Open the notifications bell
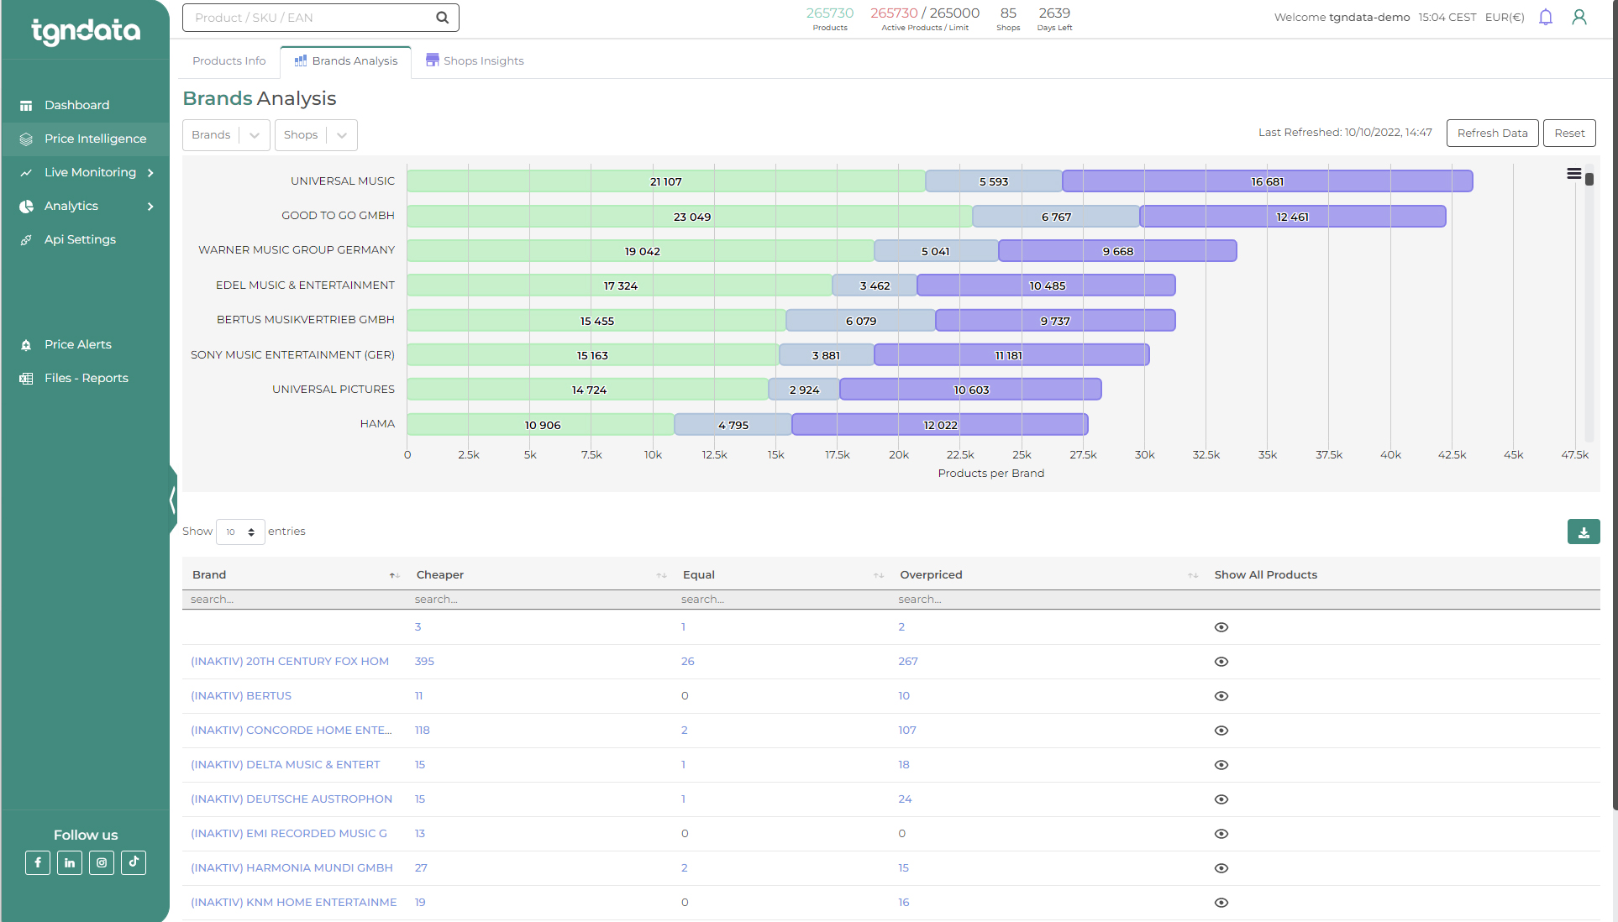This screenshot has height=922, width=1618. [x=1546, y=18]
